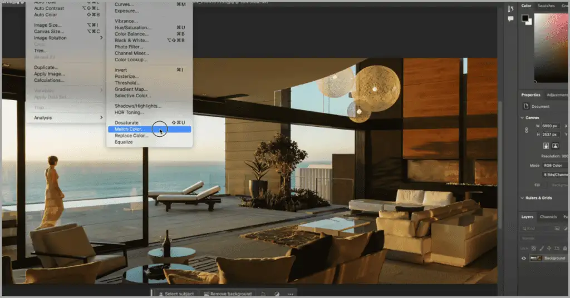Click the foreground black color swatch

(x=525, y=18)
